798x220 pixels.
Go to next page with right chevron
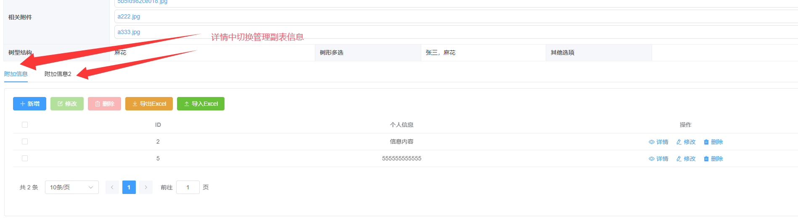tap(146, 187)
